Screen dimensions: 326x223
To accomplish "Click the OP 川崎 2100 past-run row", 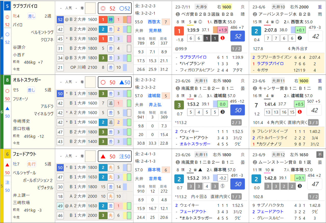I will click(x=94, y=67).
